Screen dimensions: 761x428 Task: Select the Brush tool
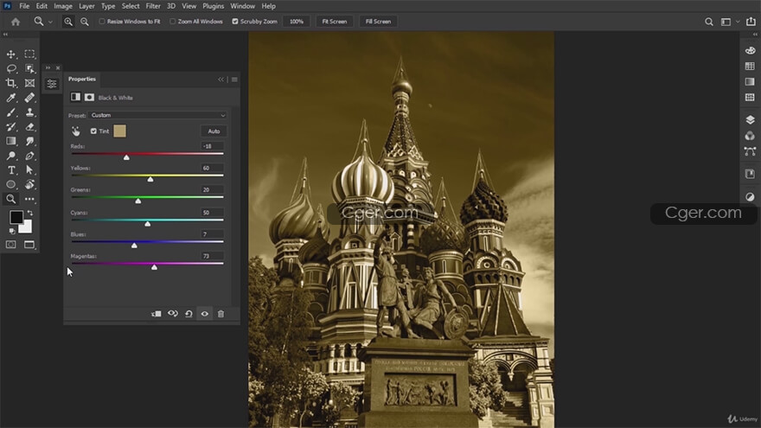click(11, 112)
